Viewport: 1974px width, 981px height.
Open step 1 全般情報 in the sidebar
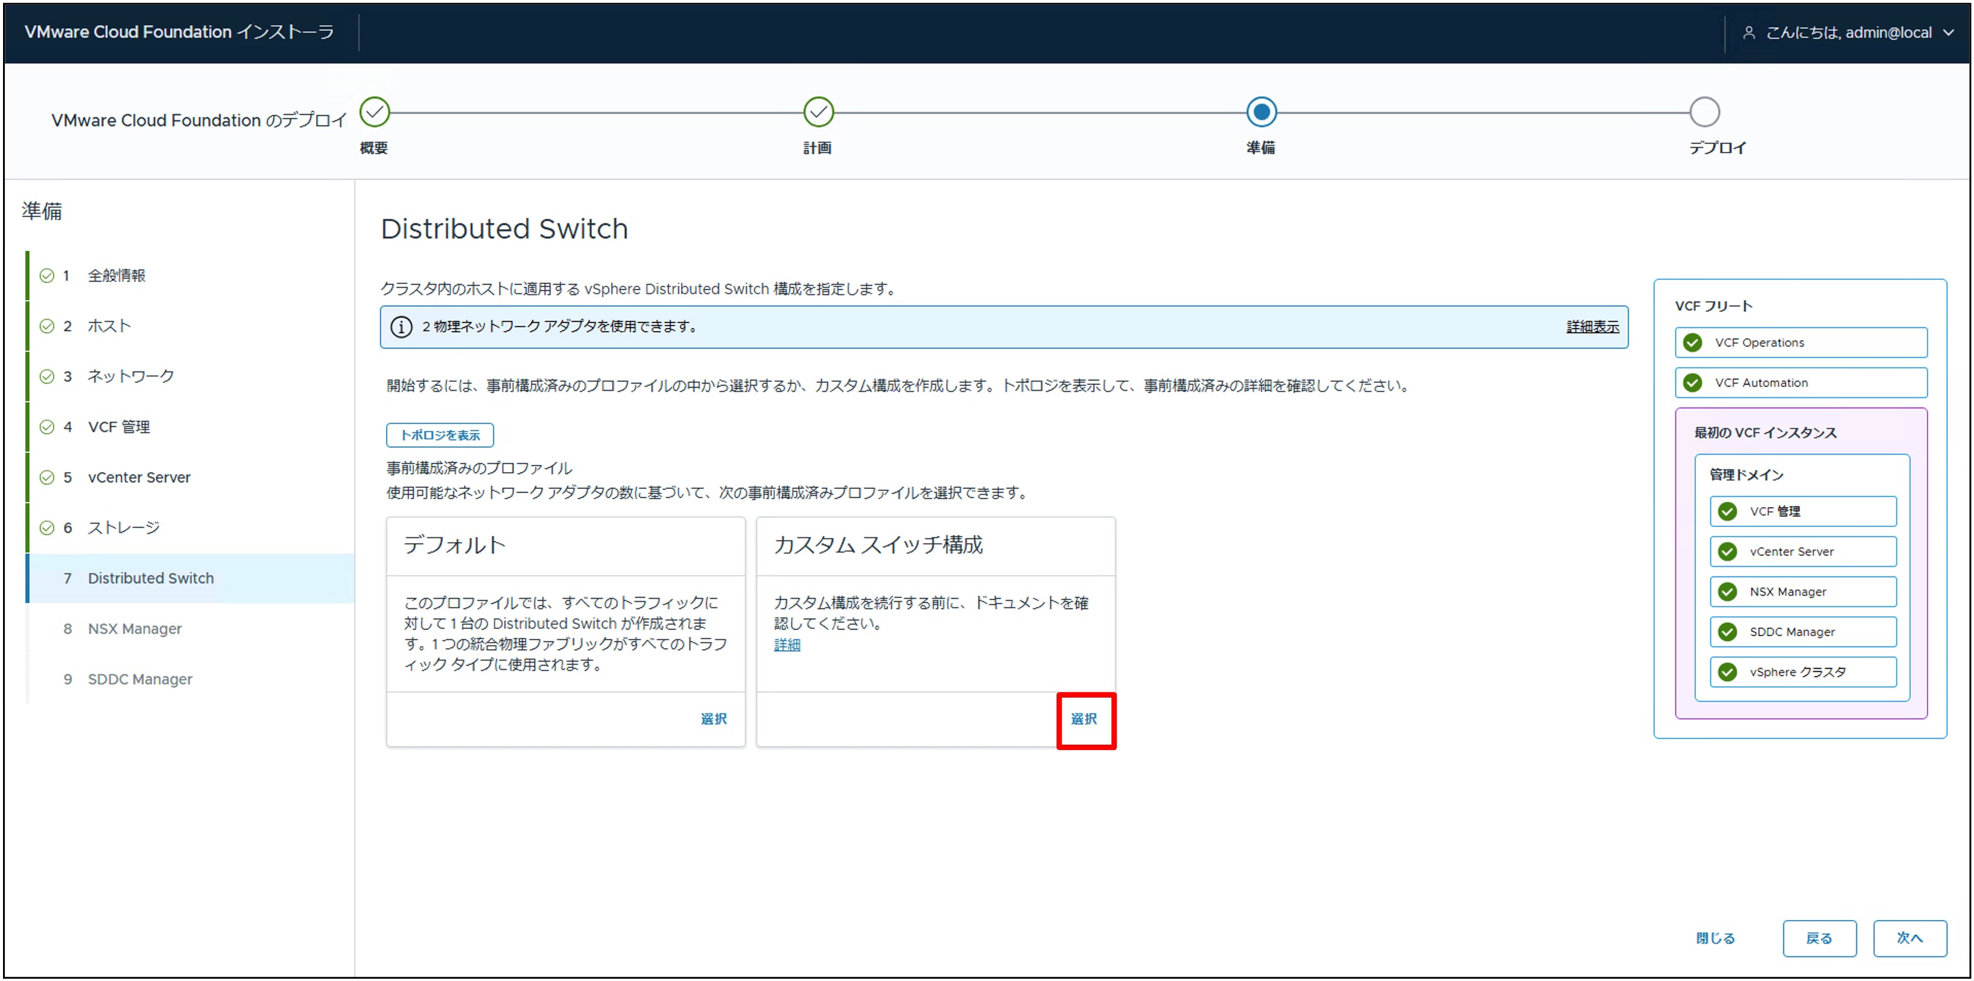click(x=190, y=276)
